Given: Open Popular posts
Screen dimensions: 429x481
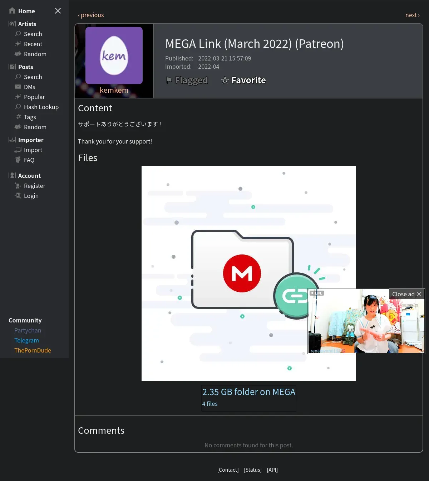Looking at the screenshot, I should (34, 97).
